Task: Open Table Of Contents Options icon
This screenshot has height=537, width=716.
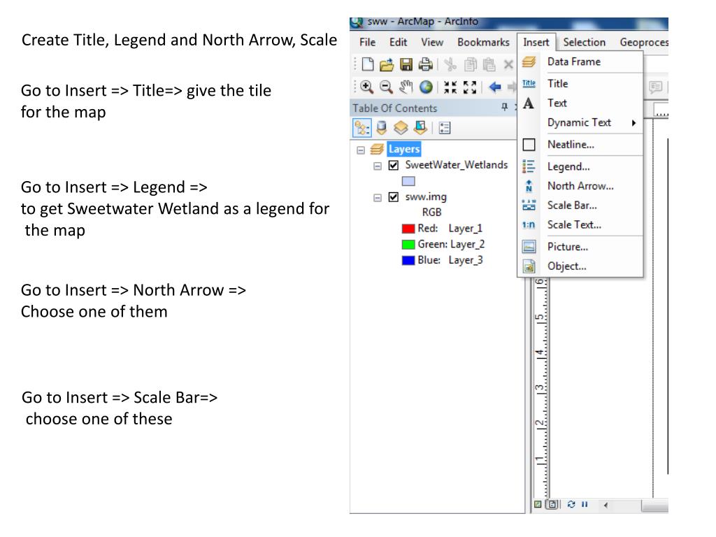Action: (444, 128)
